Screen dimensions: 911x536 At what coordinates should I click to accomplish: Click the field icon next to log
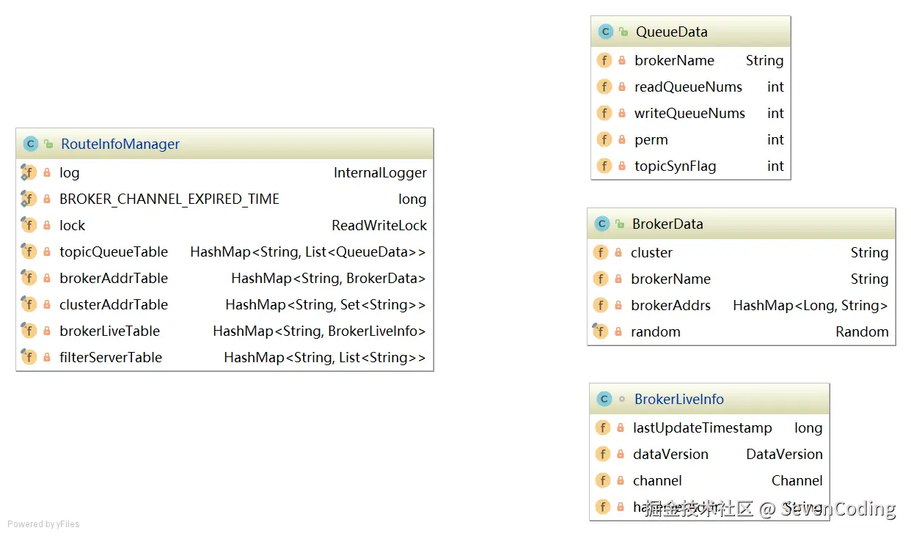29,172
